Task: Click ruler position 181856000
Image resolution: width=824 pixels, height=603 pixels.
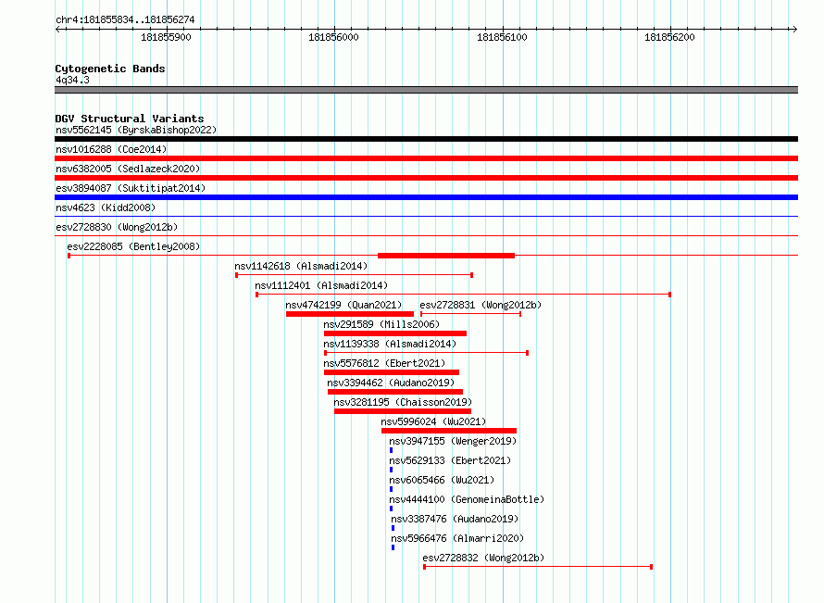Action: (333, 37)
